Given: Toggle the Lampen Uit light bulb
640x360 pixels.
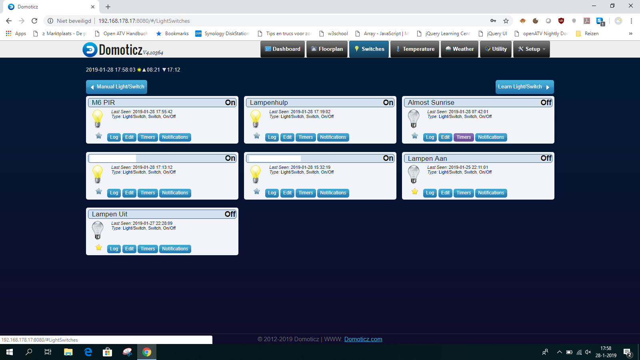Looking at the screenshot, I should tap(98, 230).
